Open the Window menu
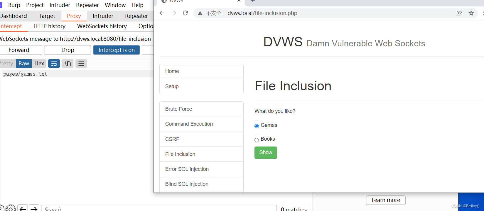484x211 pixels. click(115, 5)
